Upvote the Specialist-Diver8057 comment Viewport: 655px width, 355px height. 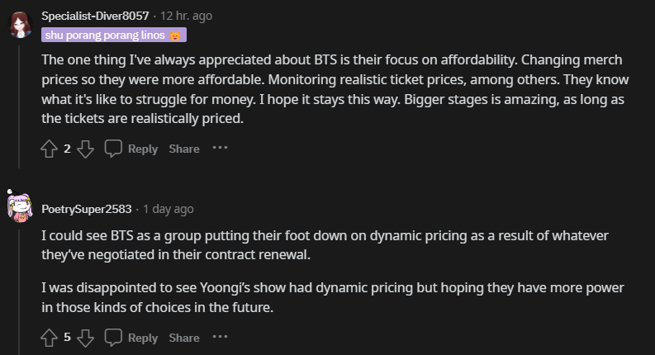(x=49, y=149)
